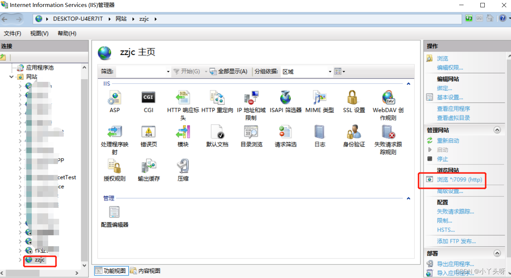
Task: Click 重新启动 to restart site
Action: [448, 141]
